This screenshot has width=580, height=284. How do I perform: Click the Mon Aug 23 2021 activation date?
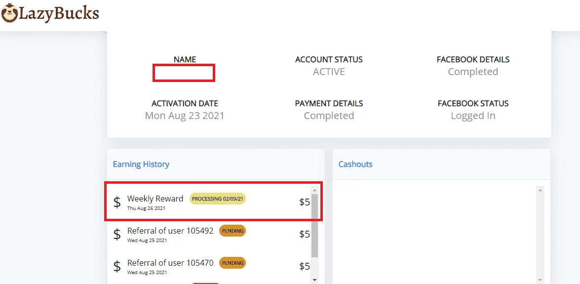click(185, 116)
